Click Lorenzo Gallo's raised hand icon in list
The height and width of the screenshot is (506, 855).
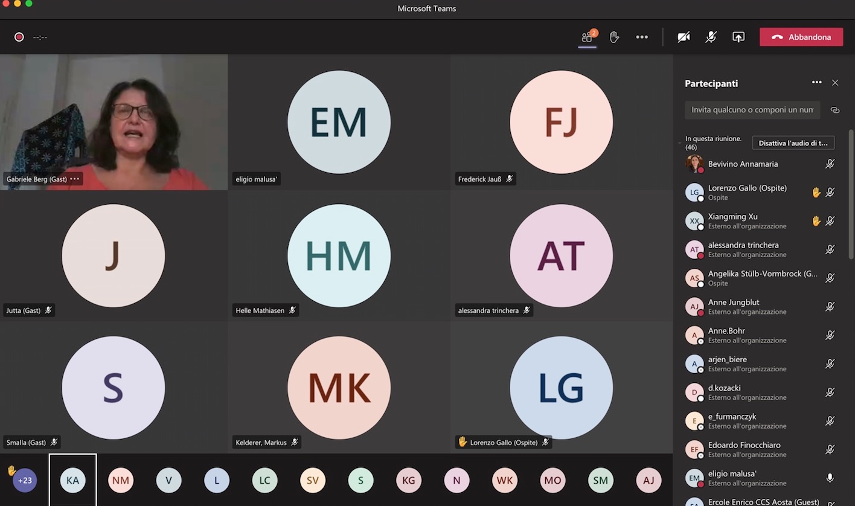coord(816,192)
